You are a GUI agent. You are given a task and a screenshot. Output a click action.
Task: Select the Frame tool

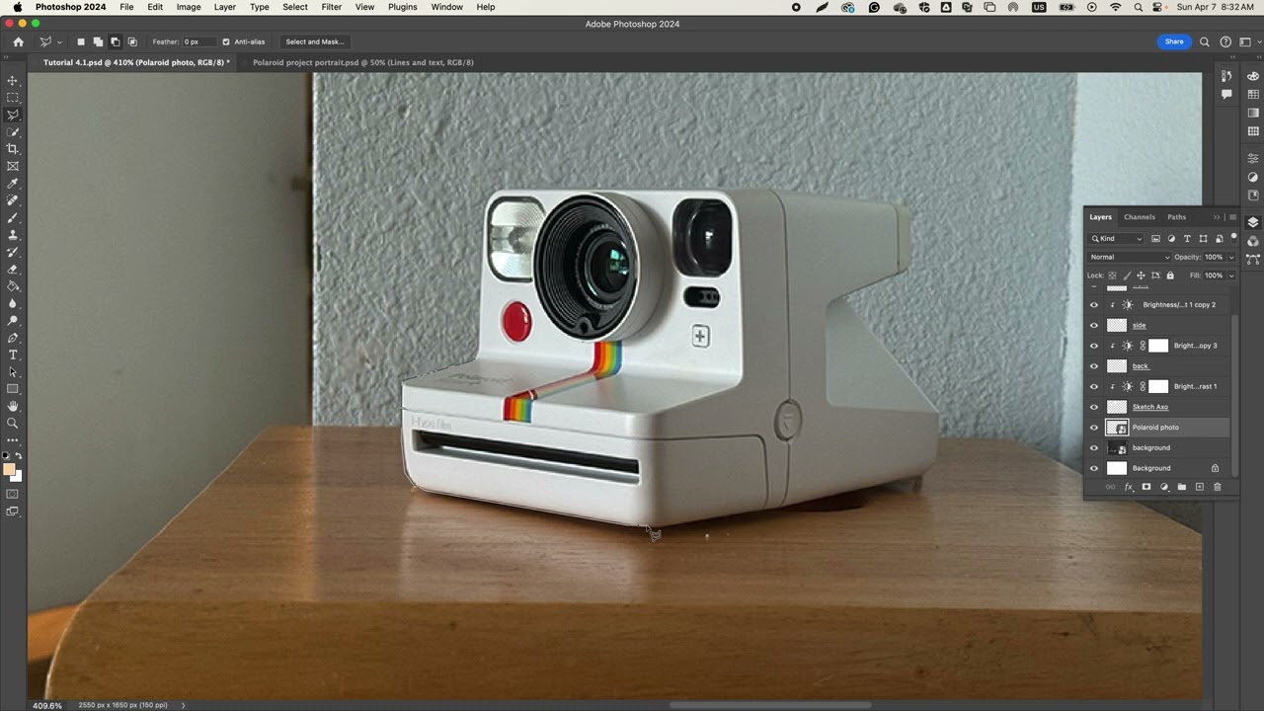(13, 166)
